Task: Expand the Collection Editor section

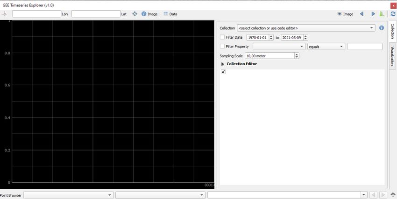Action: click(223, 64)
